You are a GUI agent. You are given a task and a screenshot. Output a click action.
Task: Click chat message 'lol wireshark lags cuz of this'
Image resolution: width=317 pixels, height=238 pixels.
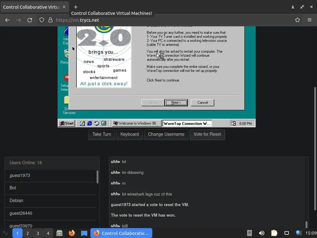click(147, 194)
